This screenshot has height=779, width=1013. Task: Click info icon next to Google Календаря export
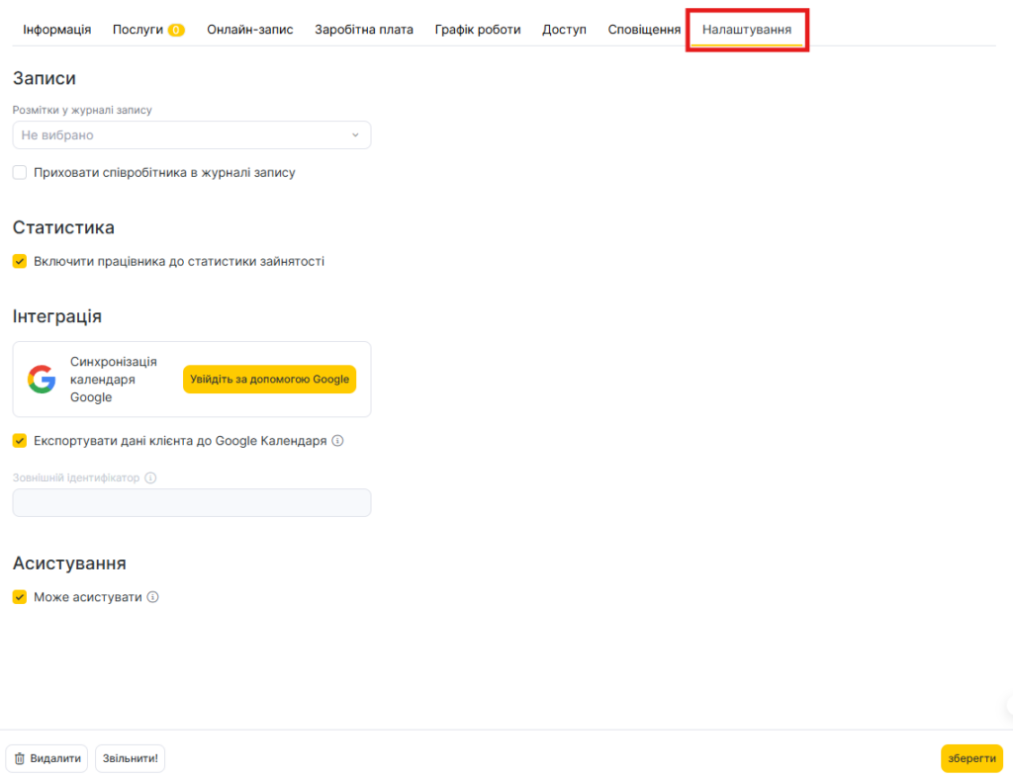point(337,441)
